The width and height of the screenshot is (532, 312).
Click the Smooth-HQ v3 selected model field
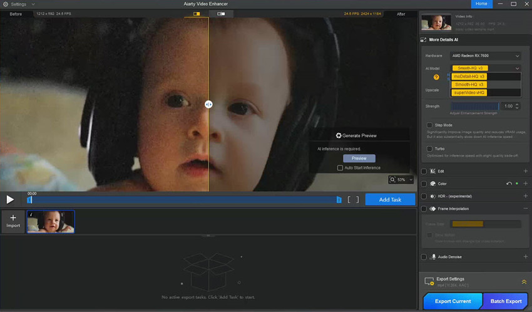[x=486, y=68]
